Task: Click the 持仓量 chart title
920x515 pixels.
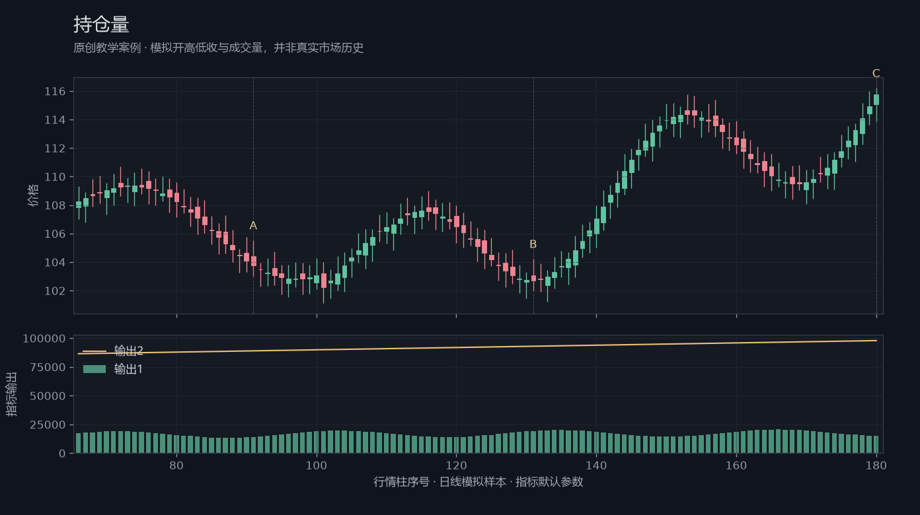Action: coord(101,24)
